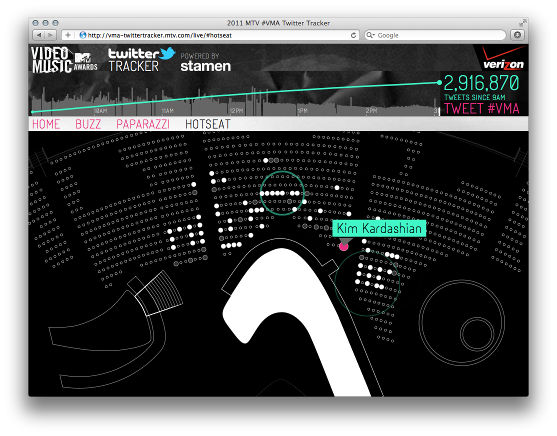Open the Safari downloads button
Screen dimensions: 557x436
pos(517,35)
